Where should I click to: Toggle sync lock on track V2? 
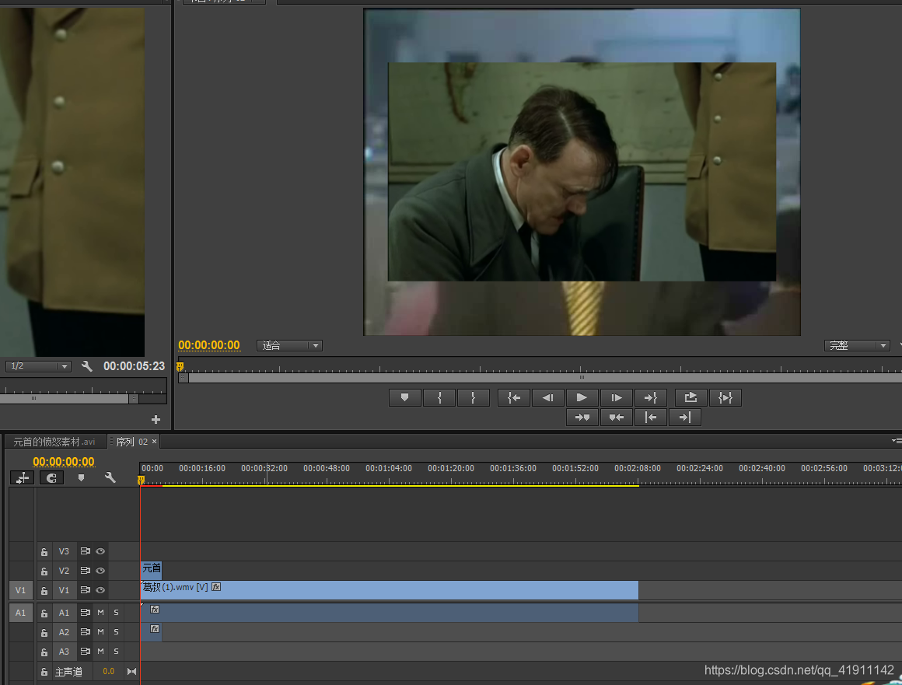[85, 571]
